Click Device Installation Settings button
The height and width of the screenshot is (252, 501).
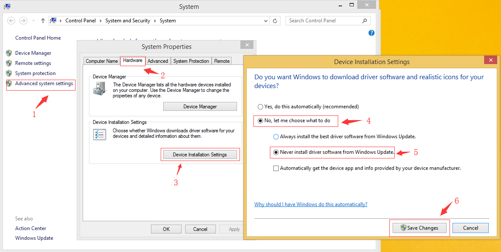click(x=200, y=155)
